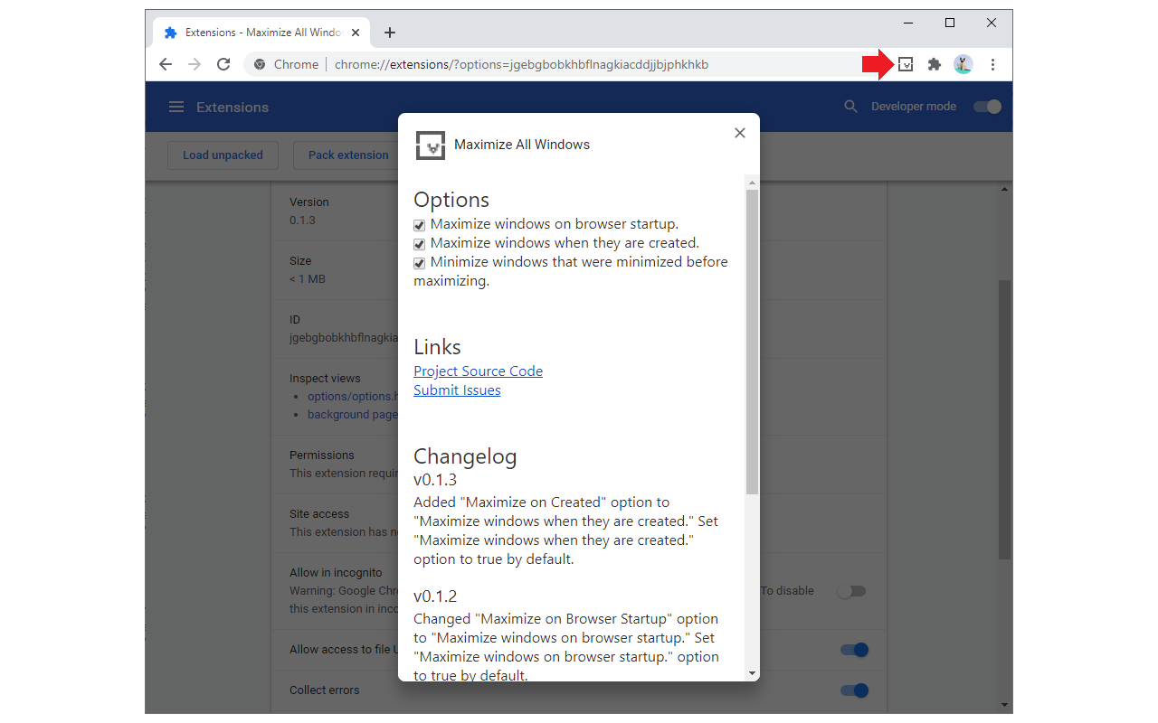Toggle Developer mode switch
1158x723 pixels.
pos(987,107)
